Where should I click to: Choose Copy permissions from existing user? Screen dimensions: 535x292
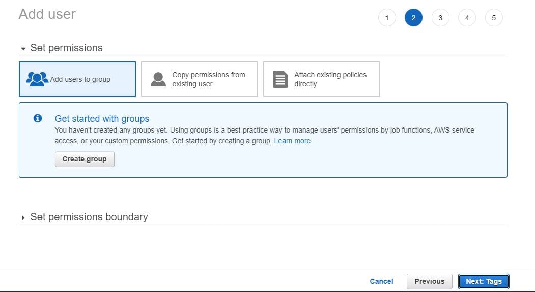200,79
